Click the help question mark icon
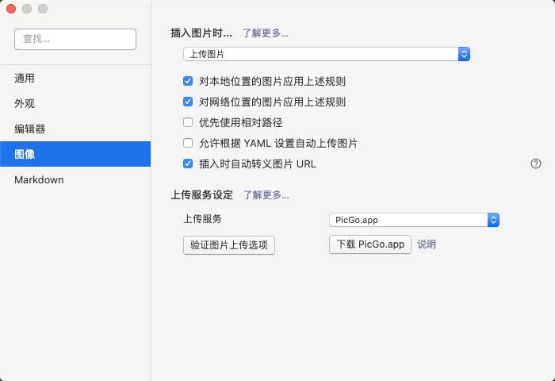The width and height of the screenshot is (555, 381). pos(535,164)
